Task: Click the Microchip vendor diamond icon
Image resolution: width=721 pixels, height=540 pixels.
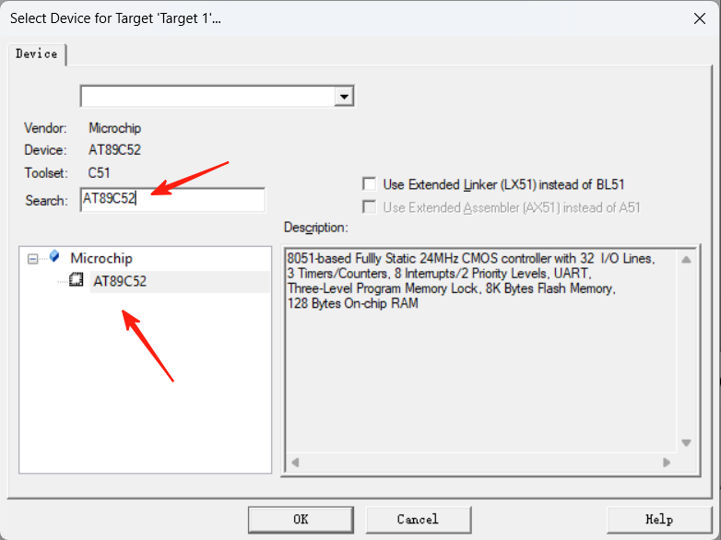Action: [54, 256]
